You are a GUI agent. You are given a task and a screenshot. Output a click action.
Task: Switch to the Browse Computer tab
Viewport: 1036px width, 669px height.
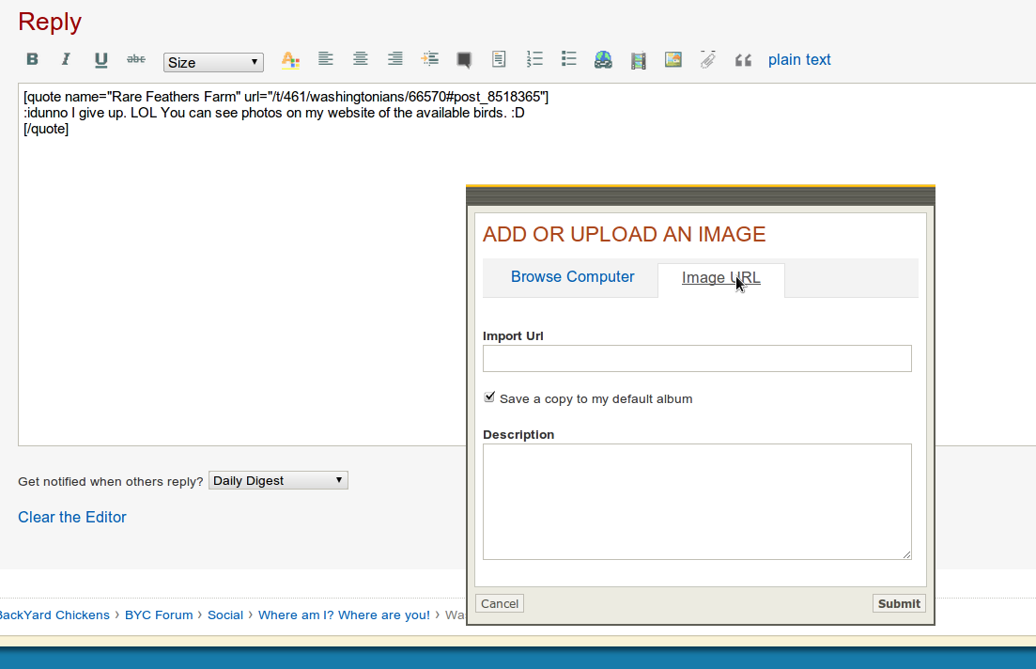coord(572,277)
